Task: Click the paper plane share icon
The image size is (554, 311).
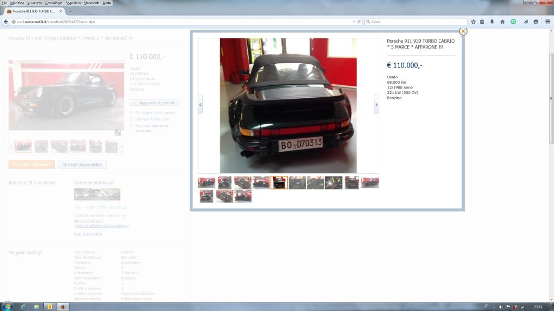Action: (526, 22)
